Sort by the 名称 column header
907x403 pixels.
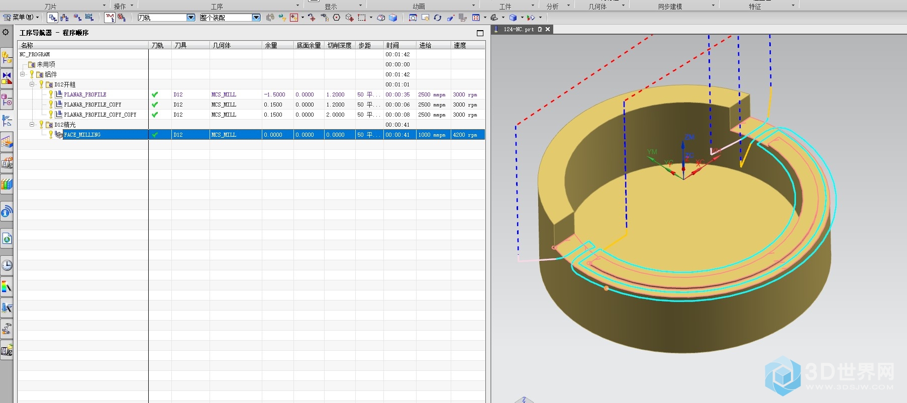pyautogui.click(x=83, y=45)
